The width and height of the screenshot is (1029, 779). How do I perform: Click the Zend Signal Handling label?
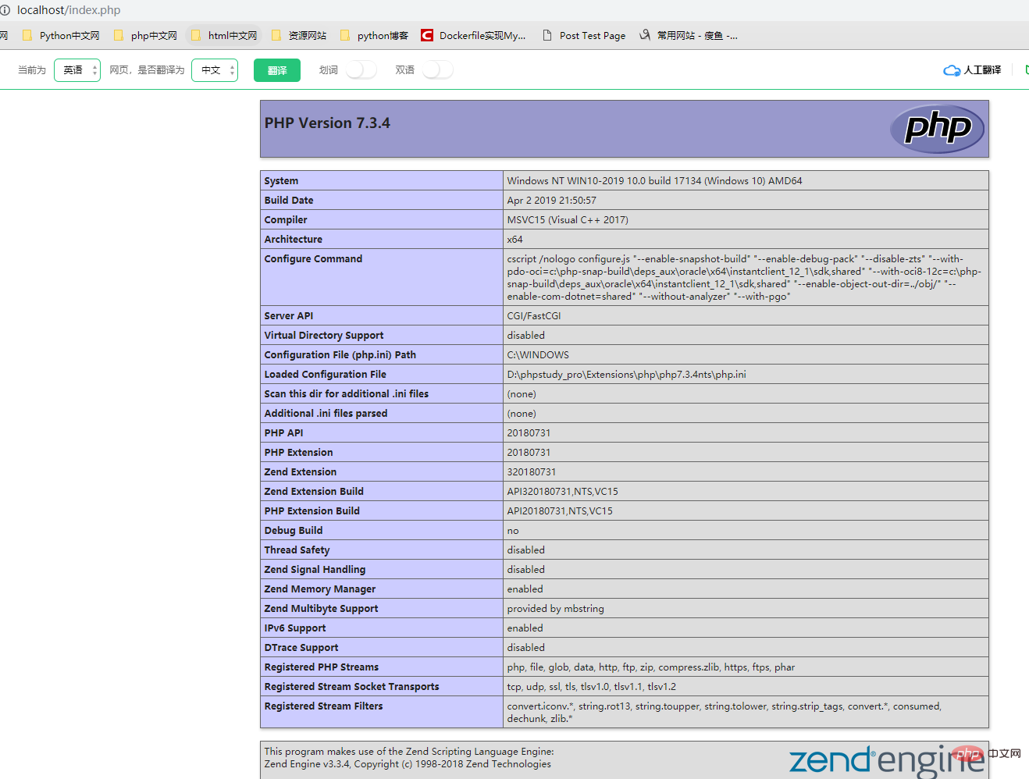pos(315,569)
